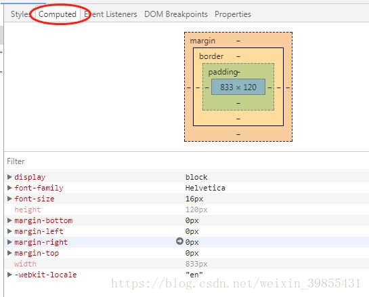This screenshot has width=369, height=297.
Task: Click the margin-bottom property name
Action: click(x=43, y=220)
